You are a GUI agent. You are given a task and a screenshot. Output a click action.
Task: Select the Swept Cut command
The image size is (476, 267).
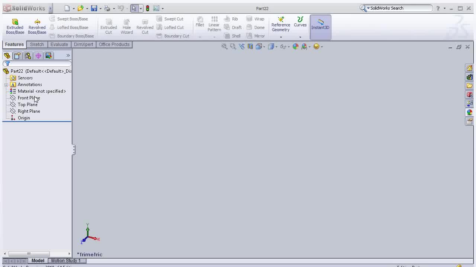tap(170, 19)
